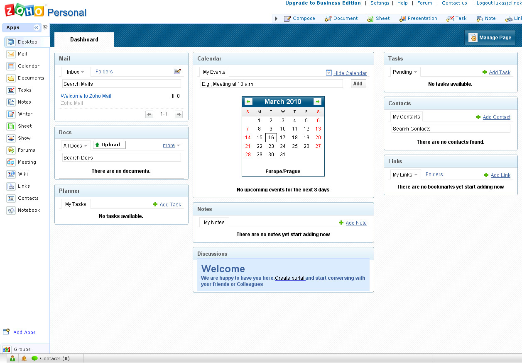Open 'Welcome to Zoho Mail' message
Viewport: 522px width, 363px height.
86,96
